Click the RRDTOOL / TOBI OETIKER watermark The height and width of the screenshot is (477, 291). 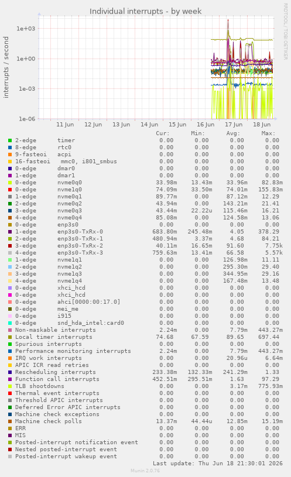[x=286, y=32]
